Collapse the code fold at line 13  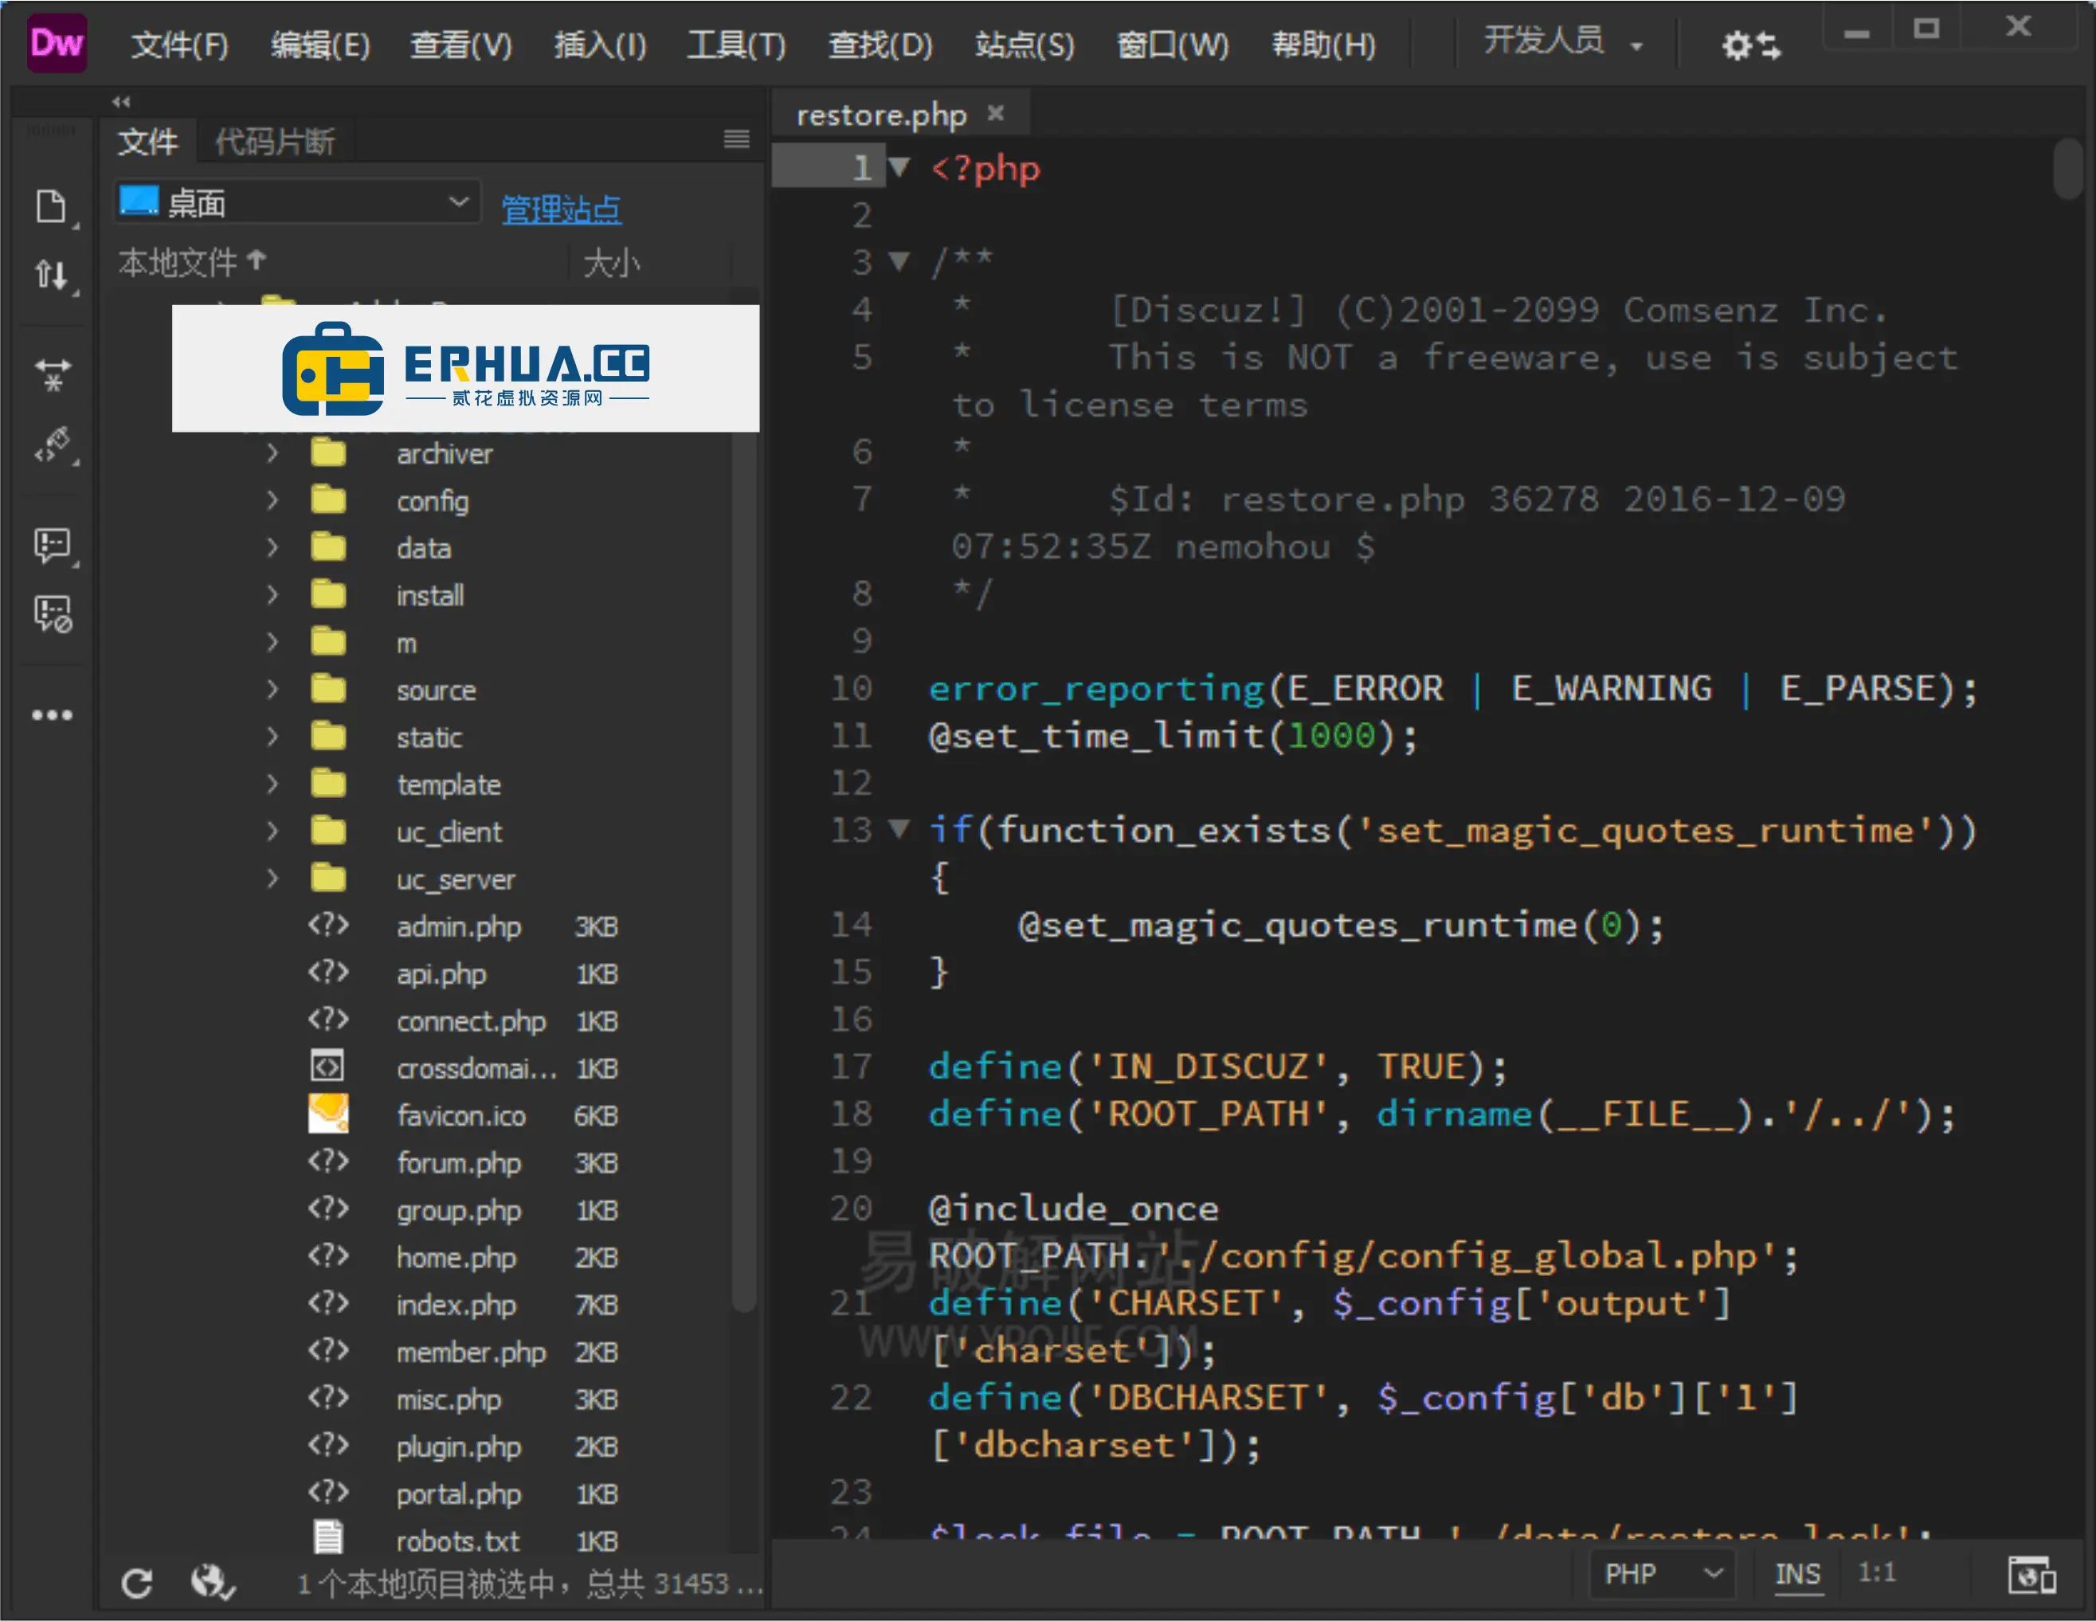(899, 828)
